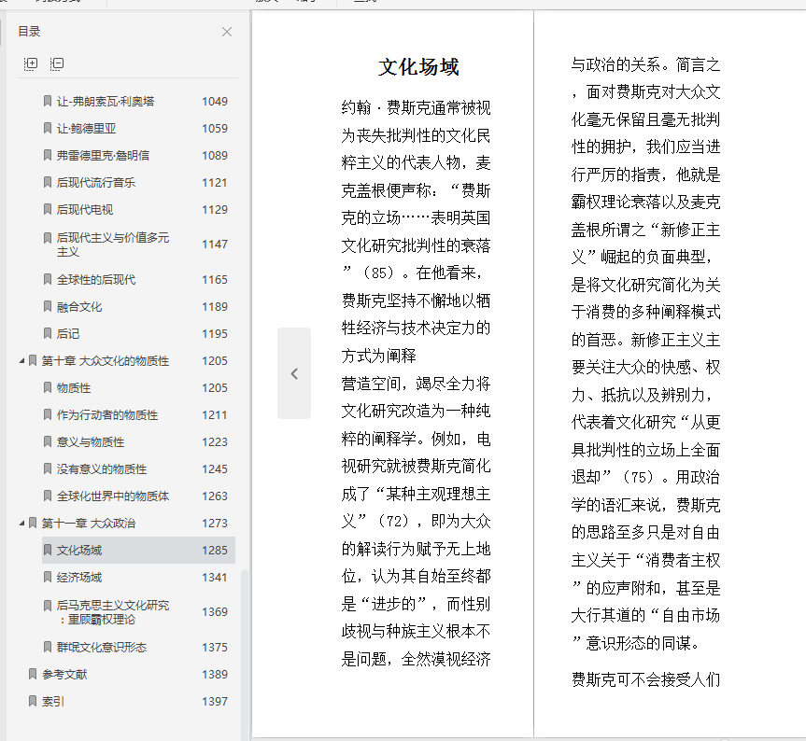This screenshot has height=741, width=806.
Task: Click page number 1341
Action: pyautogui.click(x=215, y=577)
